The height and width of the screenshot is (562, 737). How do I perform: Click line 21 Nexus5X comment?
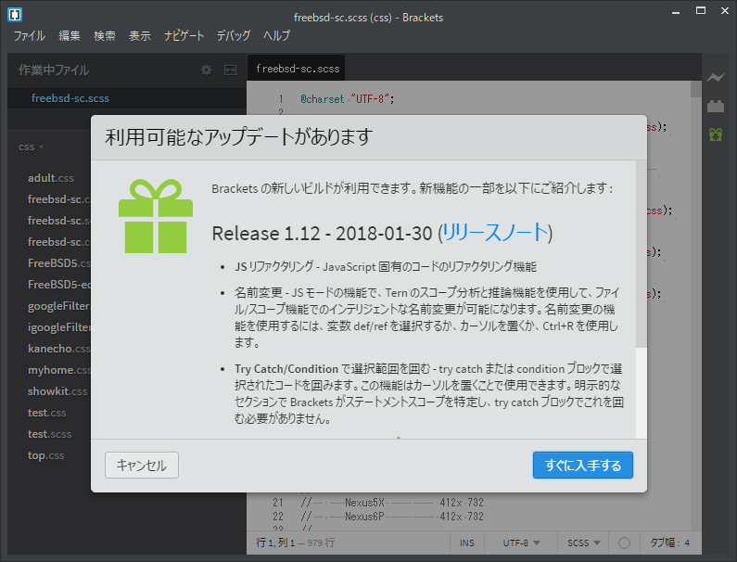(392, 503)
